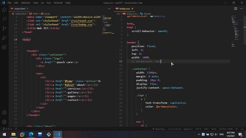The height and width of the screenshot is (138, 246).
Task: Click Visual Studio Code taskbar icon
Action: tap(58, 135)
